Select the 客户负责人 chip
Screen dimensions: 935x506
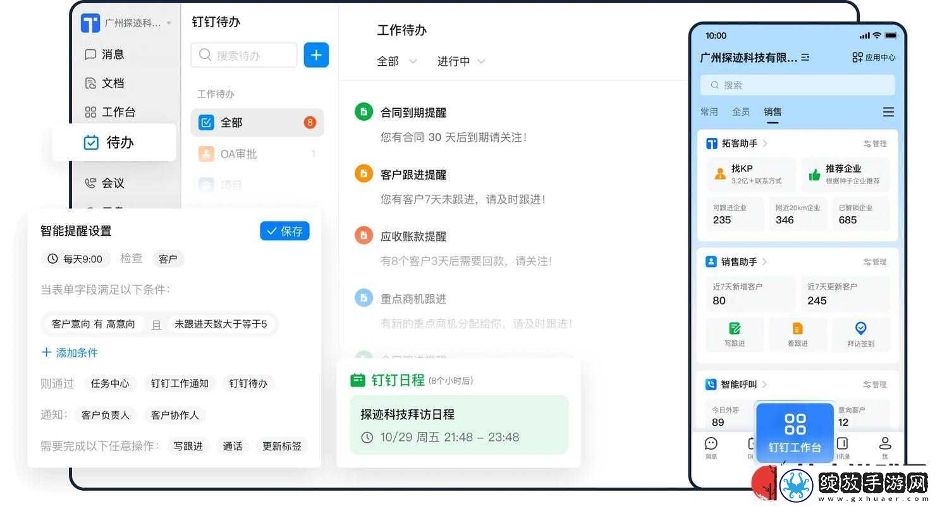click(106, 415)
